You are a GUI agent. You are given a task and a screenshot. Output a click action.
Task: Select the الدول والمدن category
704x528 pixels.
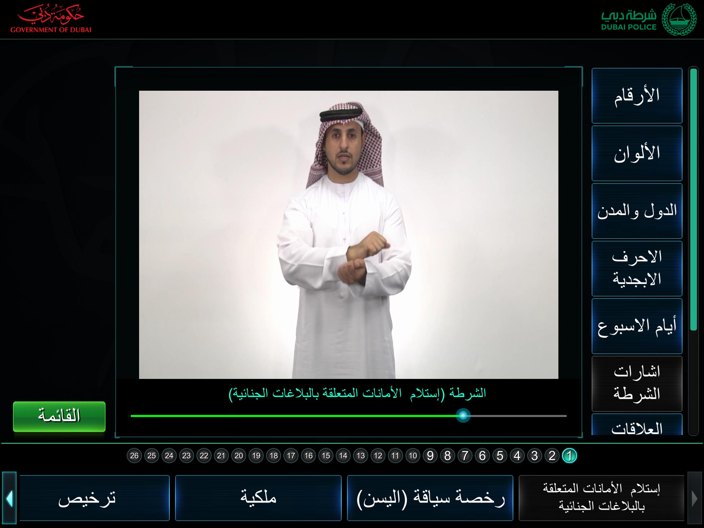(637, 211)
